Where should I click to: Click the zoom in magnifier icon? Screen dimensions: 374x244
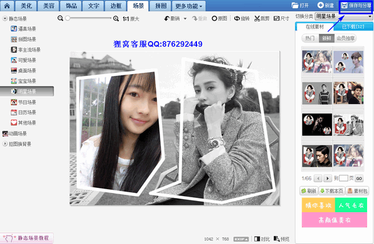click(116, 18)
